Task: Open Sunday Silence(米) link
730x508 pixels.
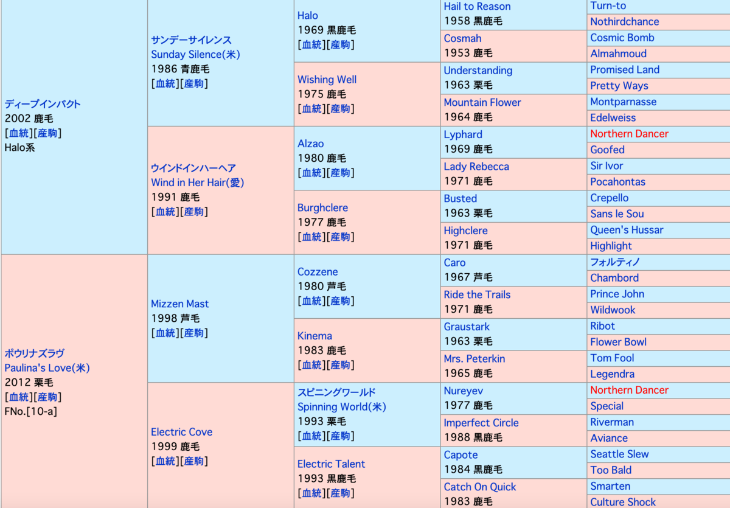Action: 196,54
